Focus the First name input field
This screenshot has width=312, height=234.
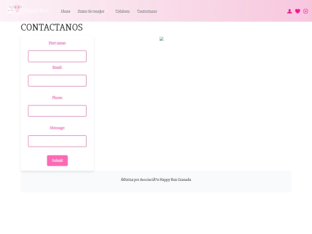57,56
